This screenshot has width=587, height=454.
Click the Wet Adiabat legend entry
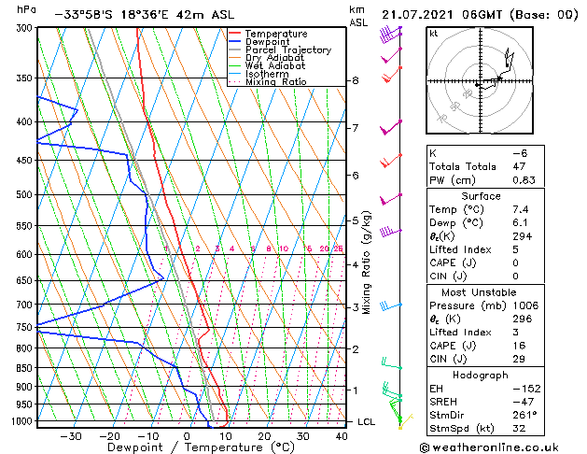pos(267,65)
